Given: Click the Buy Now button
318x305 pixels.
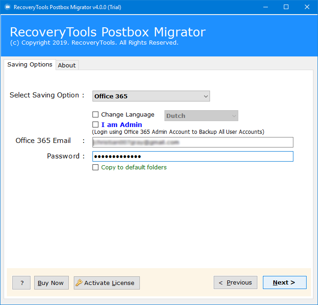Looking at the screenshot, I should click(x=51, y=283).
